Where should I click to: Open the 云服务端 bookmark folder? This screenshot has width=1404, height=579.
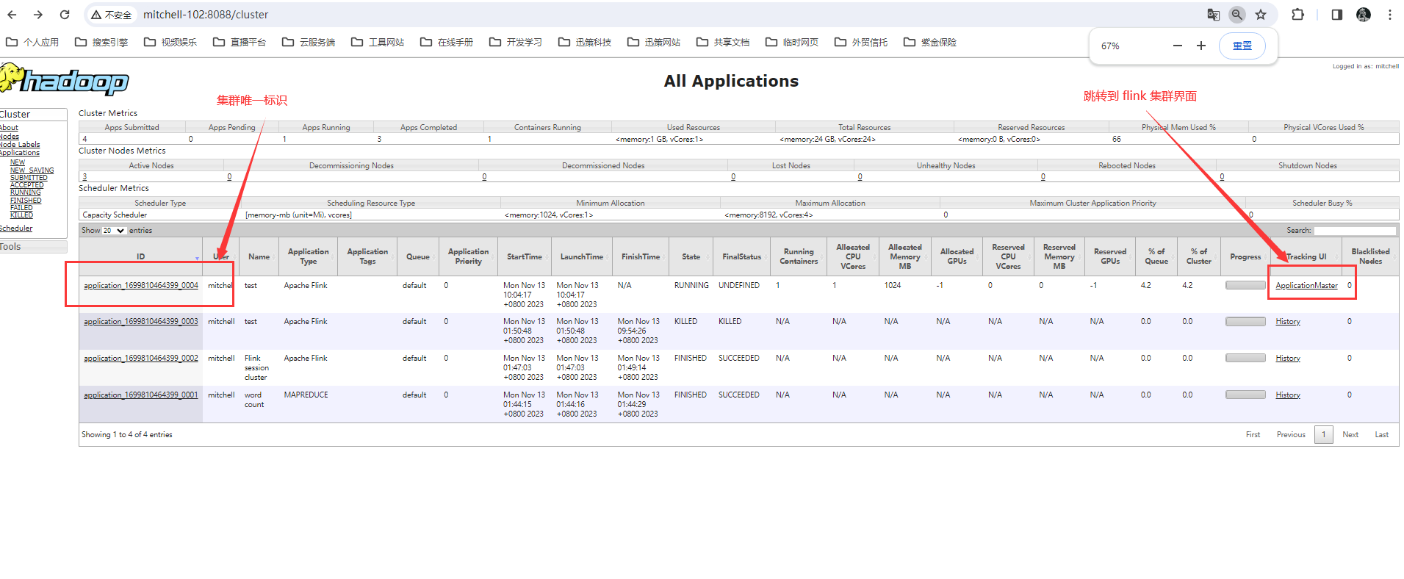(x=309, y=42)
